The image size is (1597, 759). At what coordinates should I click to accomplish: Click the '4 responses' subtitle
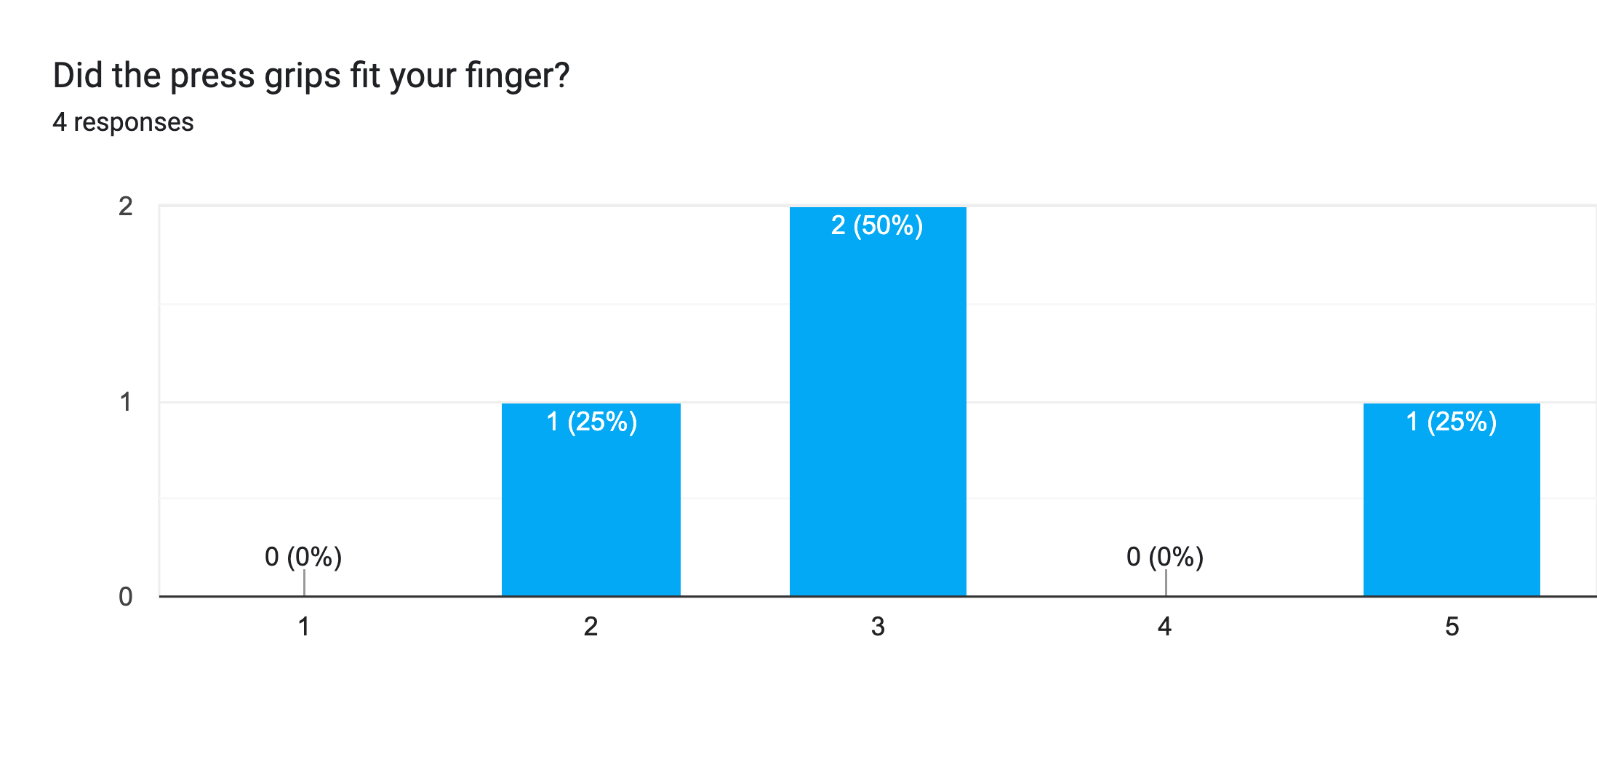123,122
